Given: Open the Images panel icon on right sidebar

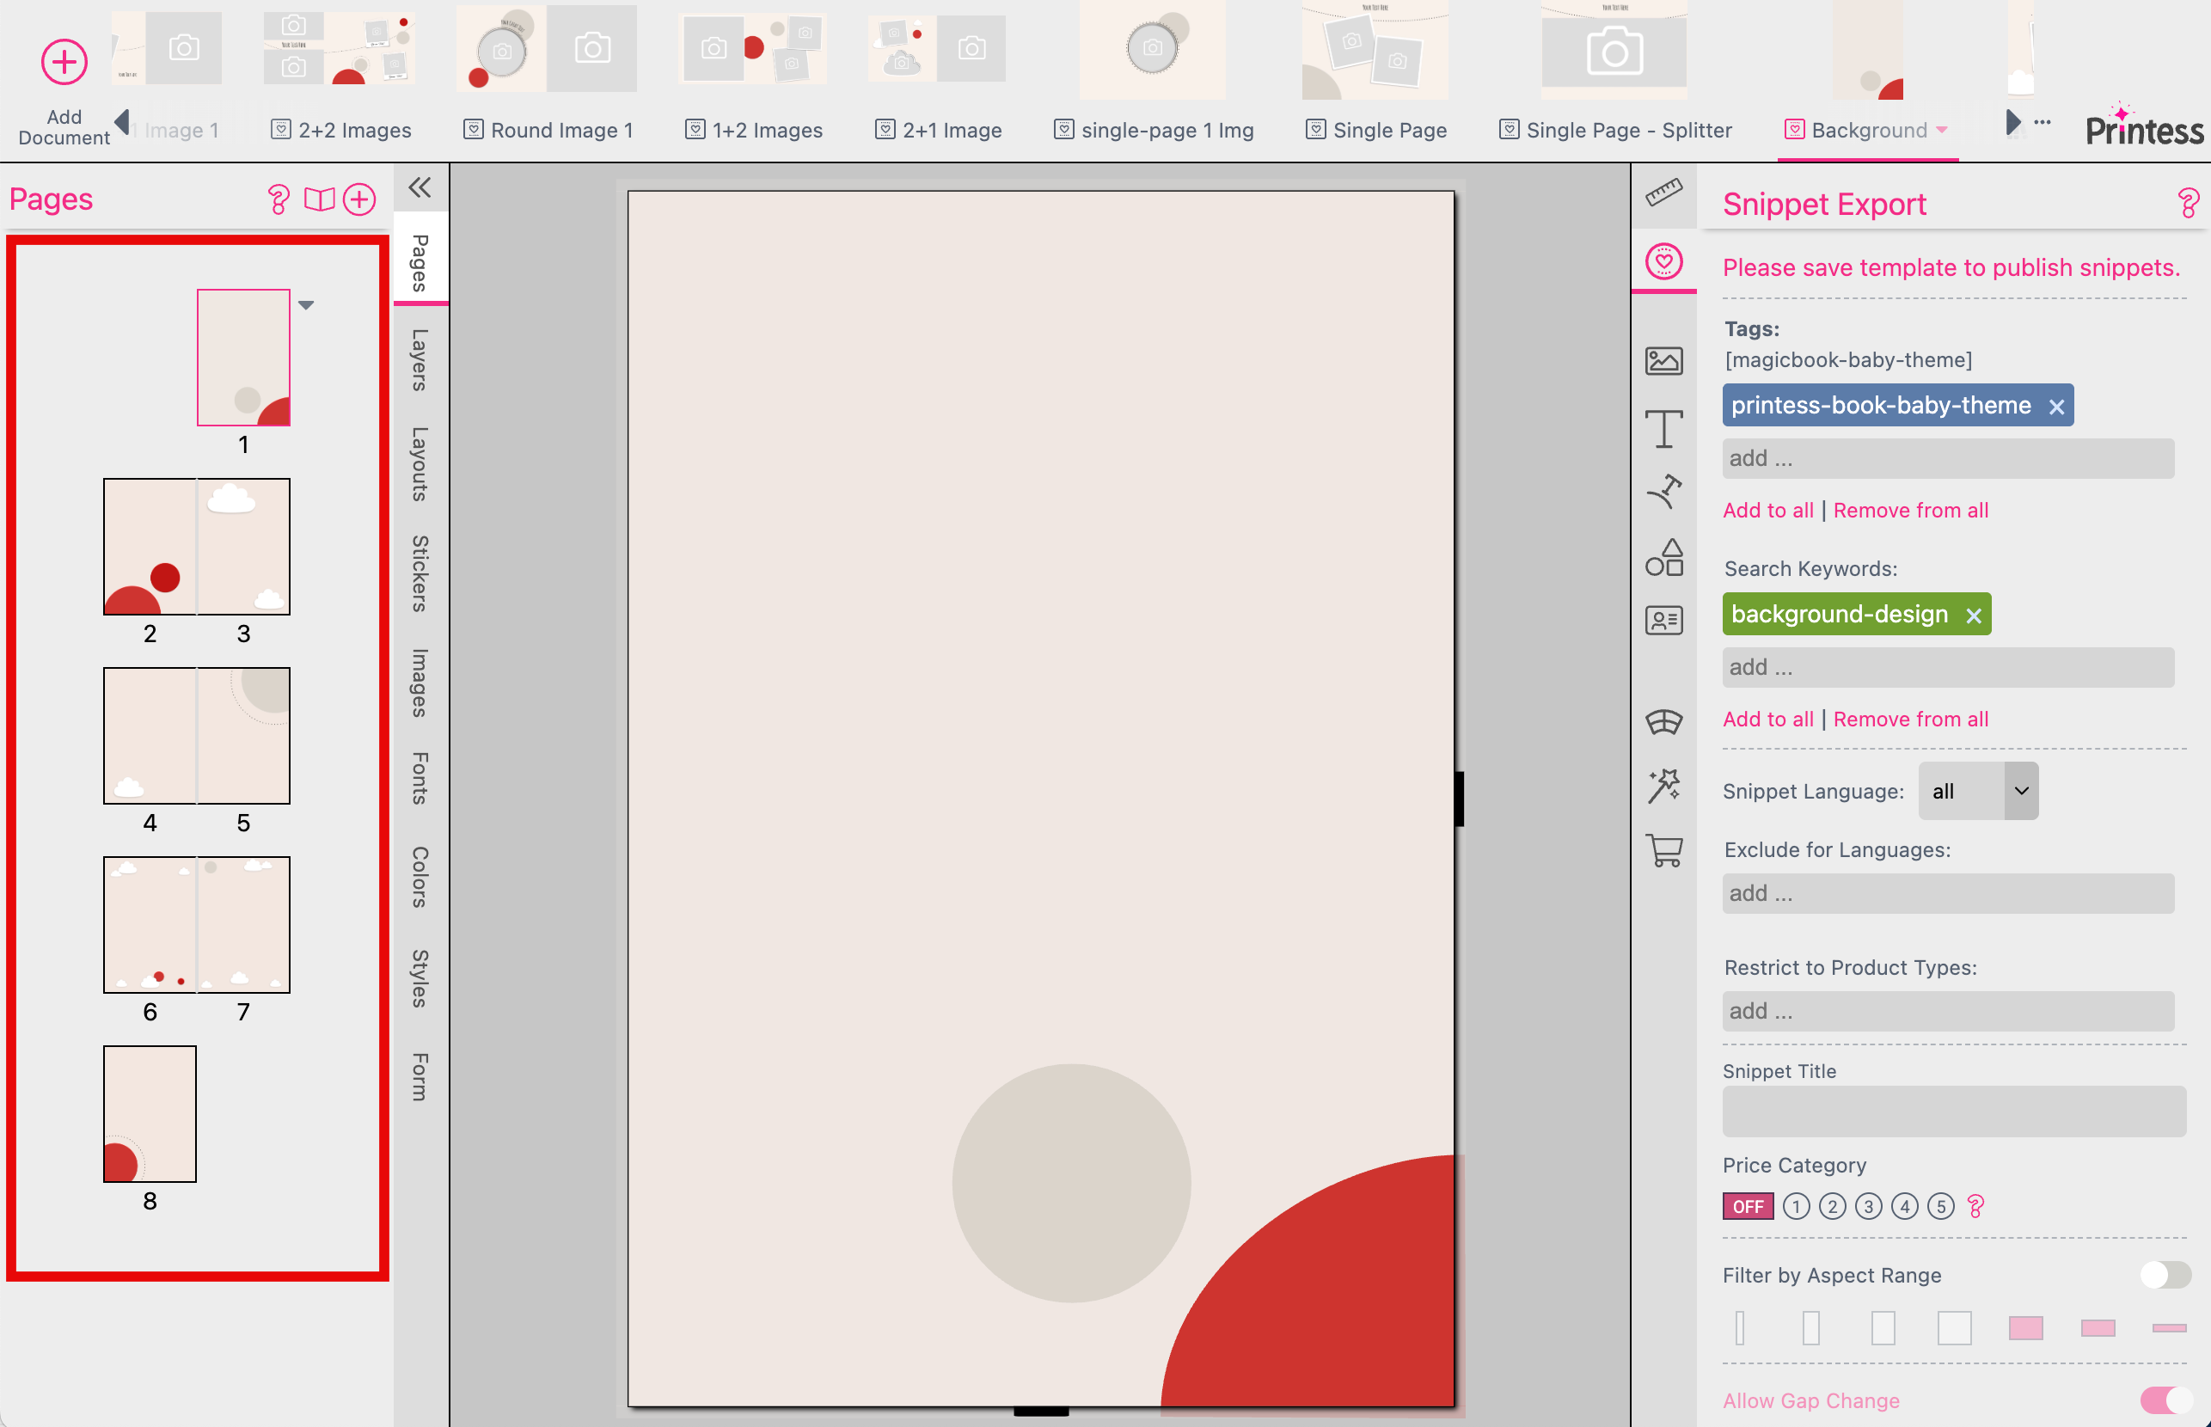Looking at the screenshot, I should [1663, 361].
